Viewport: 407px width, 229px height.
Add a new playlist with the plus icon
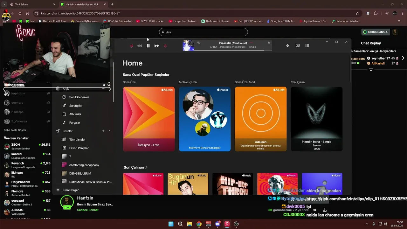103,131
